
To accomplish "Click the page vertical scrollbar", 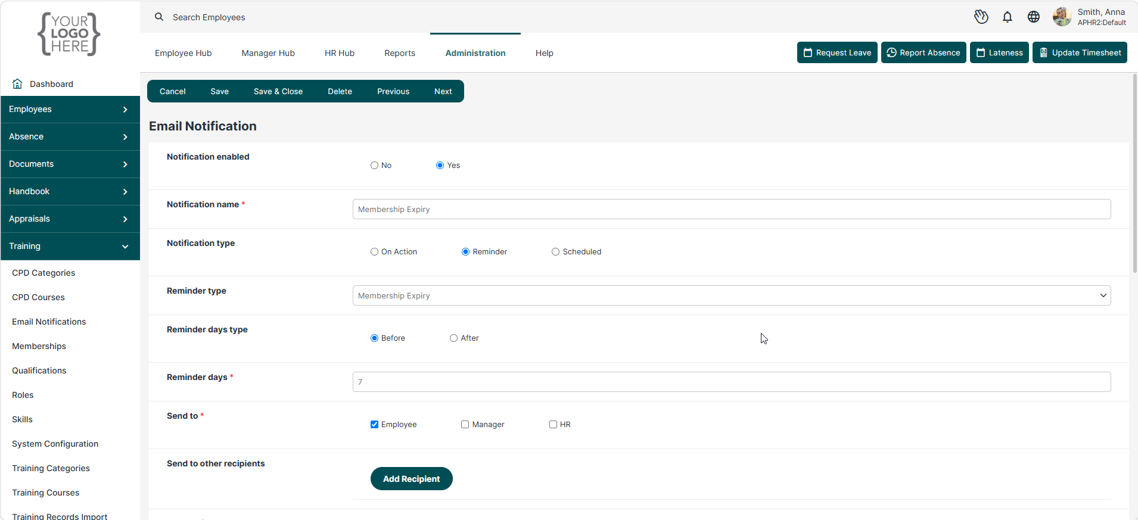I will click(x=1134, y=173).
